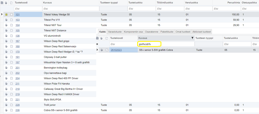
Task: Select the cell "Stylo SMU/PGA"
Action: point(69,100)
